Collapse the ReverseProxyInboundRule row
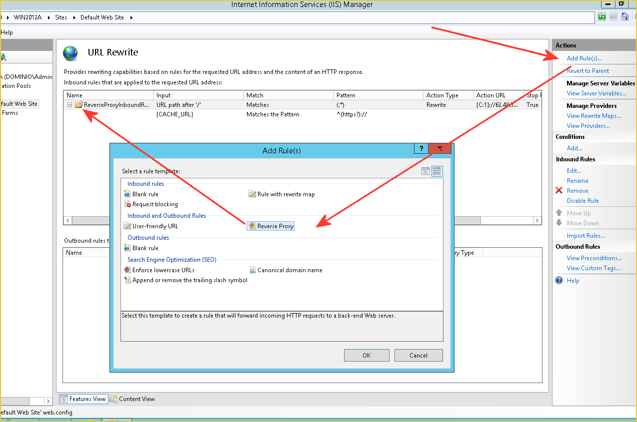This screenshot has height=422, width=637. click(x=70, y=105)
